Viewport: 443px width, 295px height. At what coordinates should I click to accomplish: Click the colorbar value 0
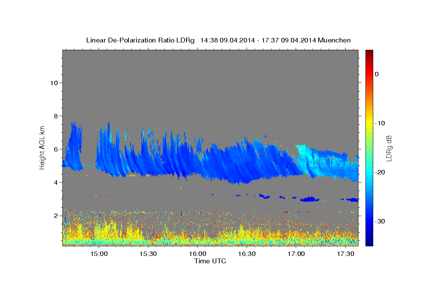coord(377,74)
